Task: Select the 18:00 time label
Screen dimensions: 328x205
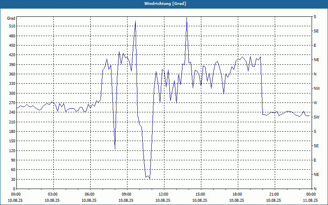Action: (237, 194)
